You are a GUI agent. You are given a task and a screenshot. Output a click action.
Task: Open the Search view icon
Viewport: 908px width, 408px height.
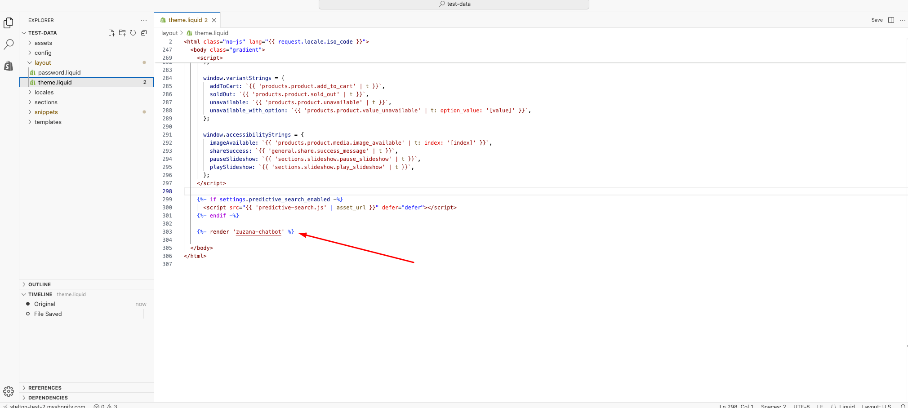click(x=9, y=44)
